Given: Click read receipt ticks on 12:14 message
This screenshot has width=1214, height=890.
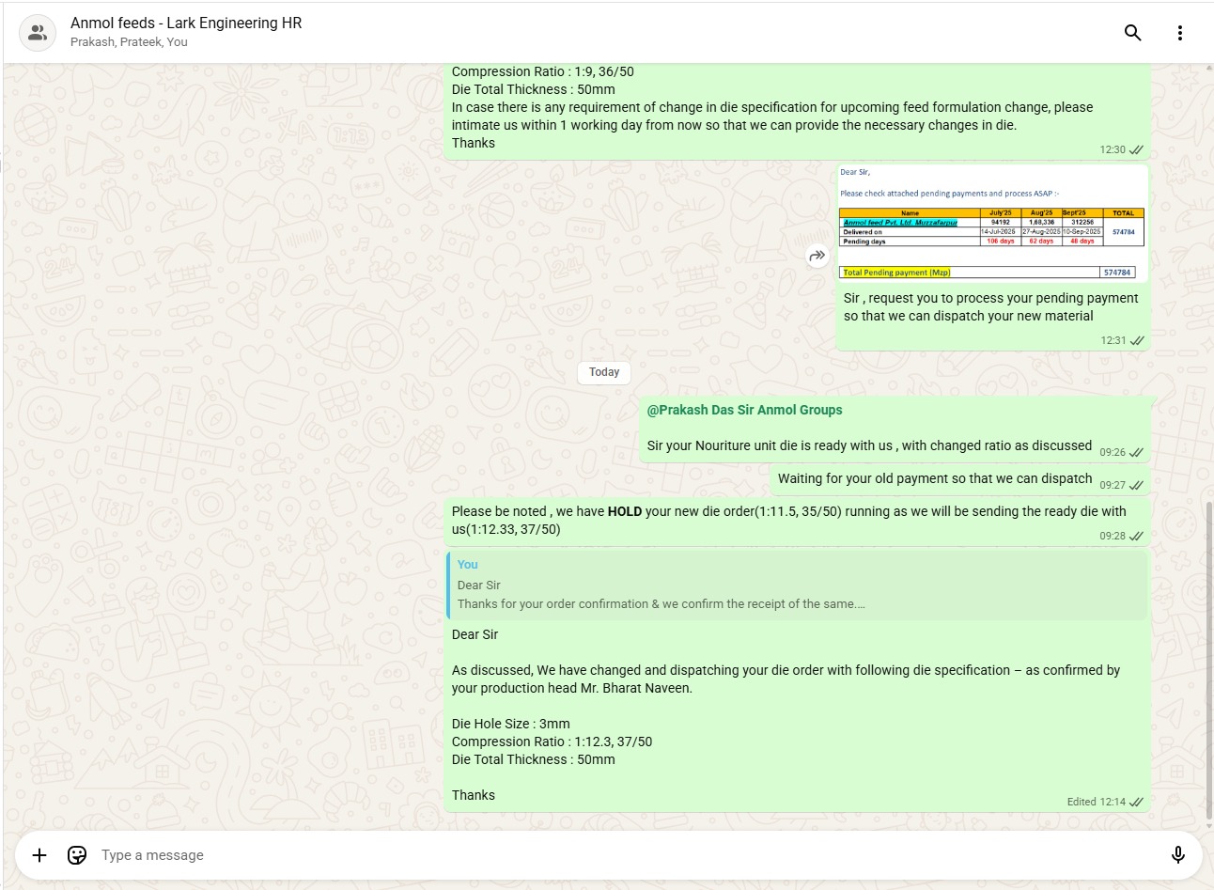Looking at the screenshot, I should tap(1136, 802).
